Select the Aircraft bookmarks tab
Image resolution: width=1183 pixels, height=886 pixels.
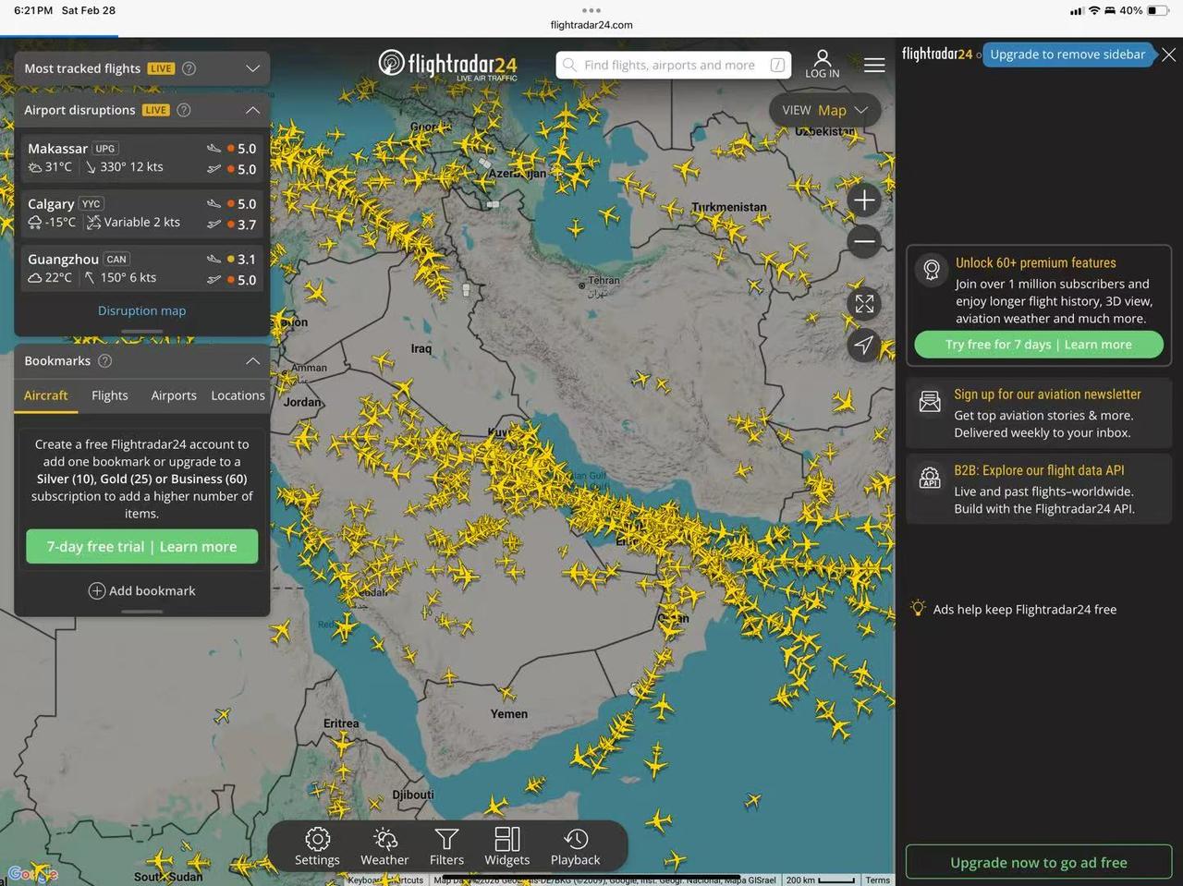click(x=46, y=395)
